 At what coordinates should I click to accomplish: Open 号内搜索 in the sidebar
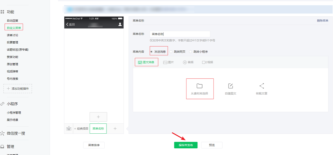coord(13,79)
